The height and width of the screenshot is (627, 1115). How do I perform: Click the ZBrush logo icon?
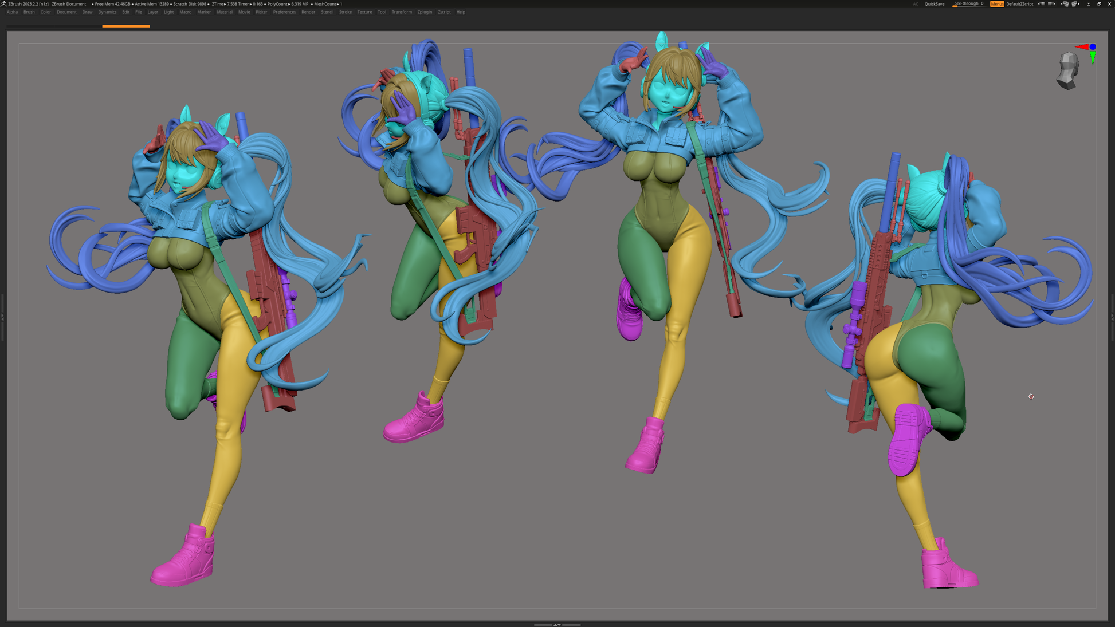click(3, 3)
